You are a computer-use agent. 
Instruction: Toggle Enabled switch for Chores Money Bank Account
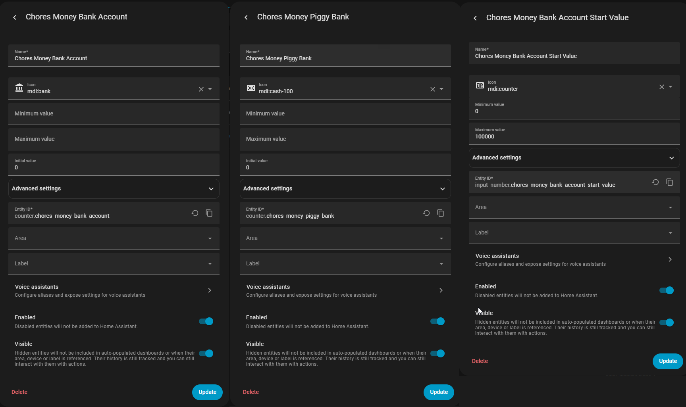click(x=206, y=321)
